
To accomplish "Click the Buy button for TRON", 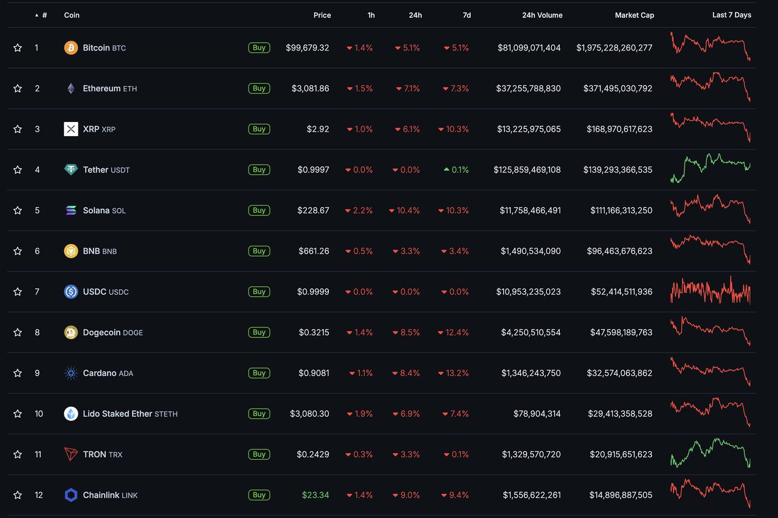I will coord(259,454).
